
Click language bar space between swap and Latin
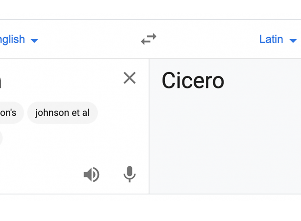point(207,39)
